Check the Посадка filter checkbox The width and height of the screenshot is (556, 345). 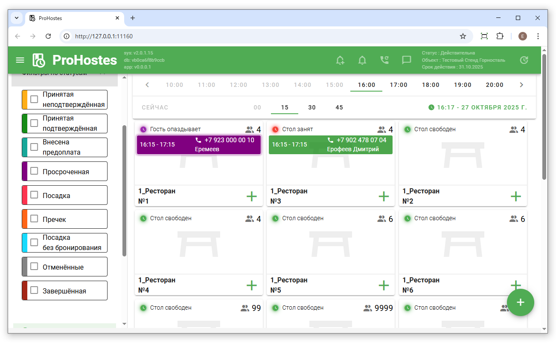[x=35, y=195]
